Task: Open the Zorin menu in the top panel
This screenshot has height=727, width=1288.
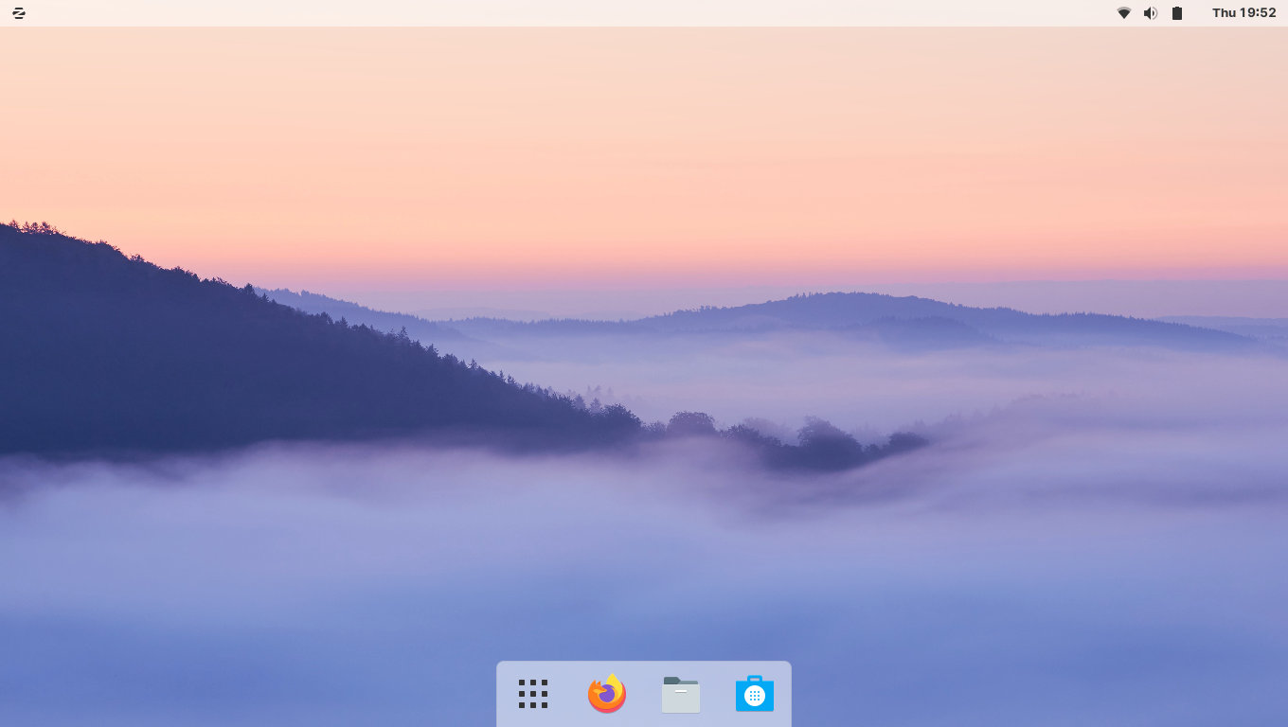Action: coord(18,13)
